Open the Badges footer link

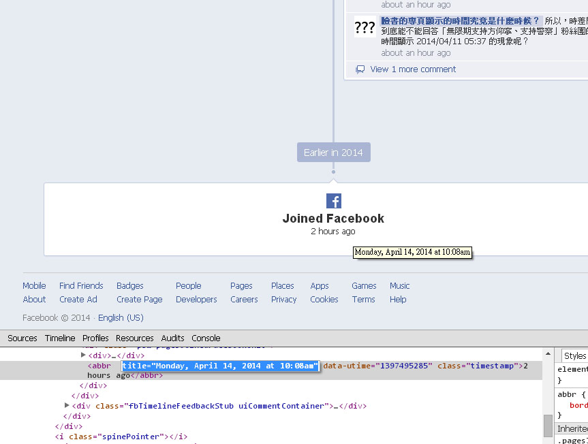tap(129, 285)
